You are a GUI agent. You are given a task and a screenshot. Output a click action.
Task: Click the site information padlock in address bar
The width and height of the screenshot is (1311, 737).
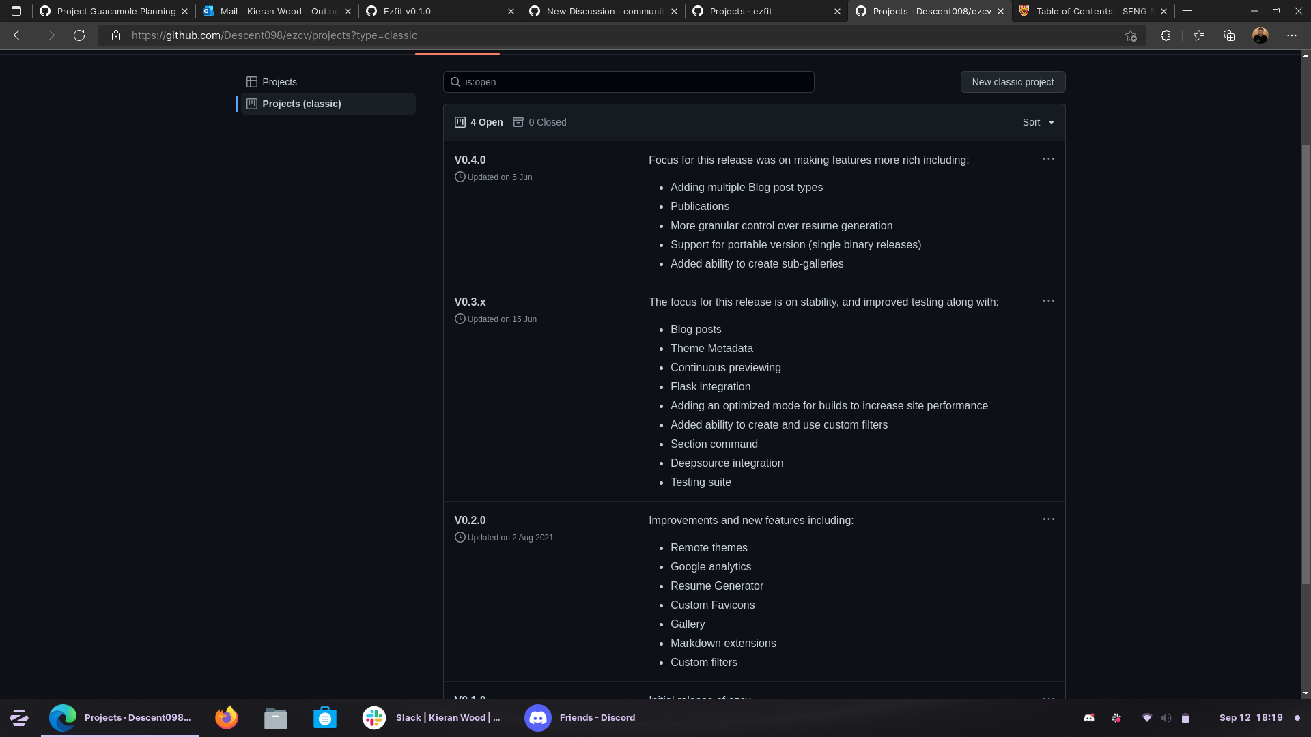(116, 35)
